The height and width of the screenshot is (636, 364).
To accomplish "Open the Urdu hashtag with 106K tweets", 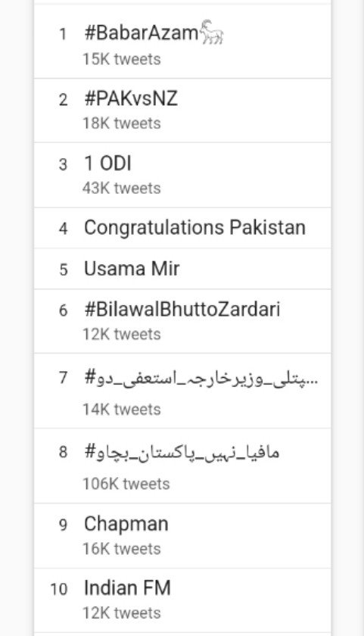I will (182, 466).
